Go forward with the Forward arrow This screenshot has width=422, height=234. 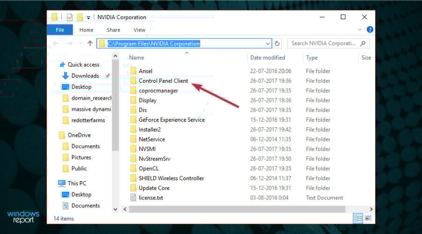point(69,43)
